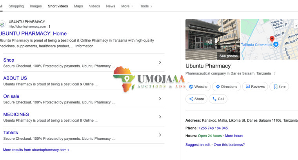Switch to the Maps tab
The width and height of the screenshot is (298, 160).
[x=78, y=6]
